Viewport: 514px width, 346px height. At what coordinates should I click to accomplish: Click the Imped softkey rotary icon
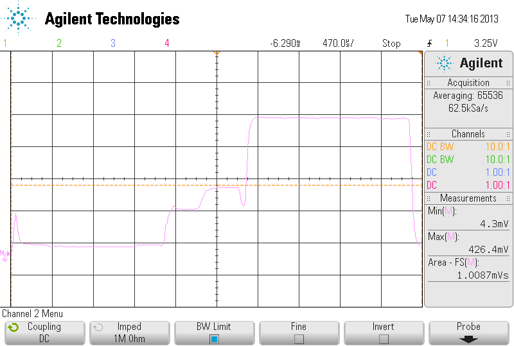tap(98, 327)
